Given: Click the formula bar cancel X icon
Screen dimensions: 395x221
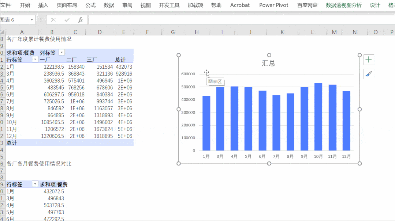Looking at the screenshot, I should (x=53, y=20).
